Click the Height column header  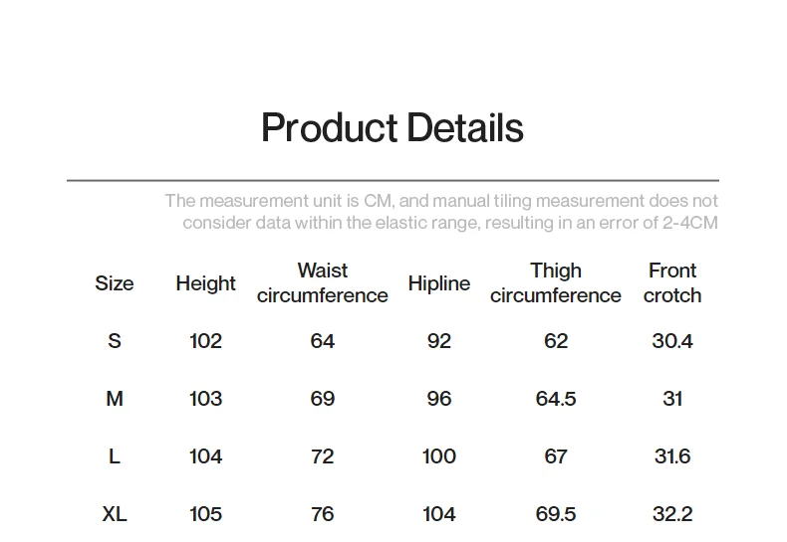tap(206, 283)
